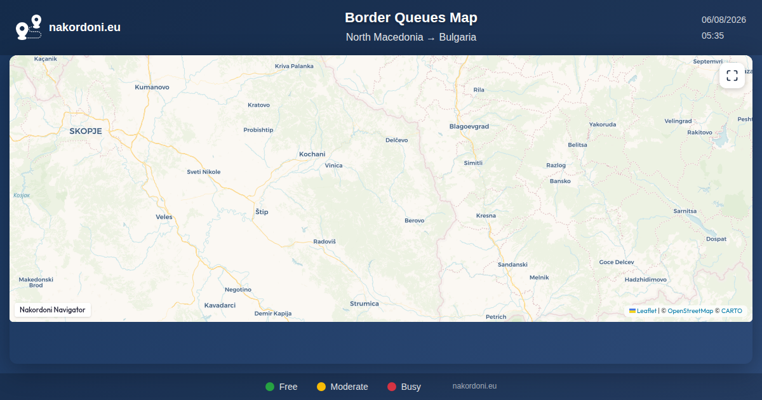The width and height of the screenshot is (762, 400).
Task: Click the Delčevo map label
Action: tap(397, 140)
